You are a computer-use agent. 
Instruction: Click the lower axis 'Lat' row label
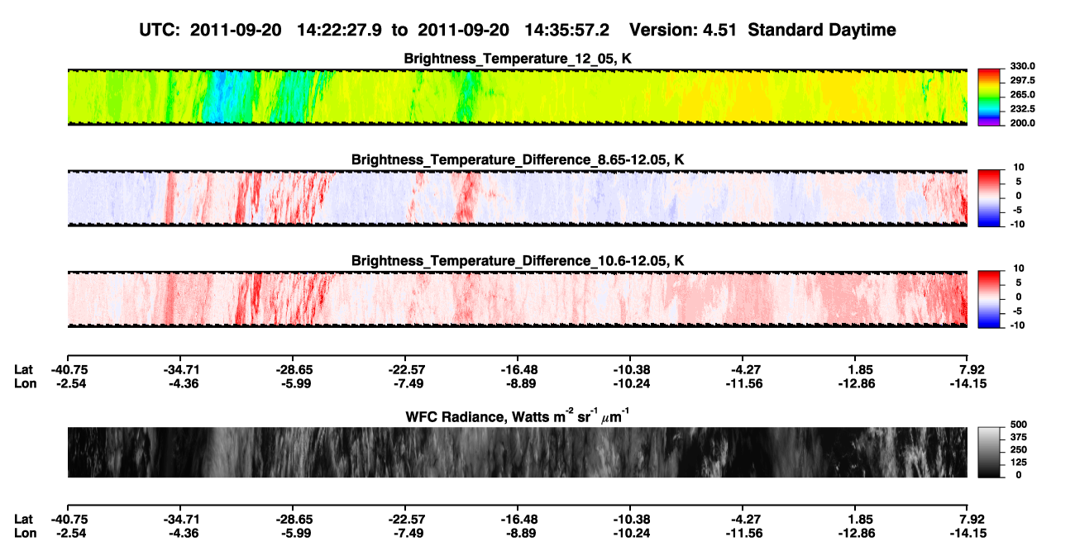23,520
